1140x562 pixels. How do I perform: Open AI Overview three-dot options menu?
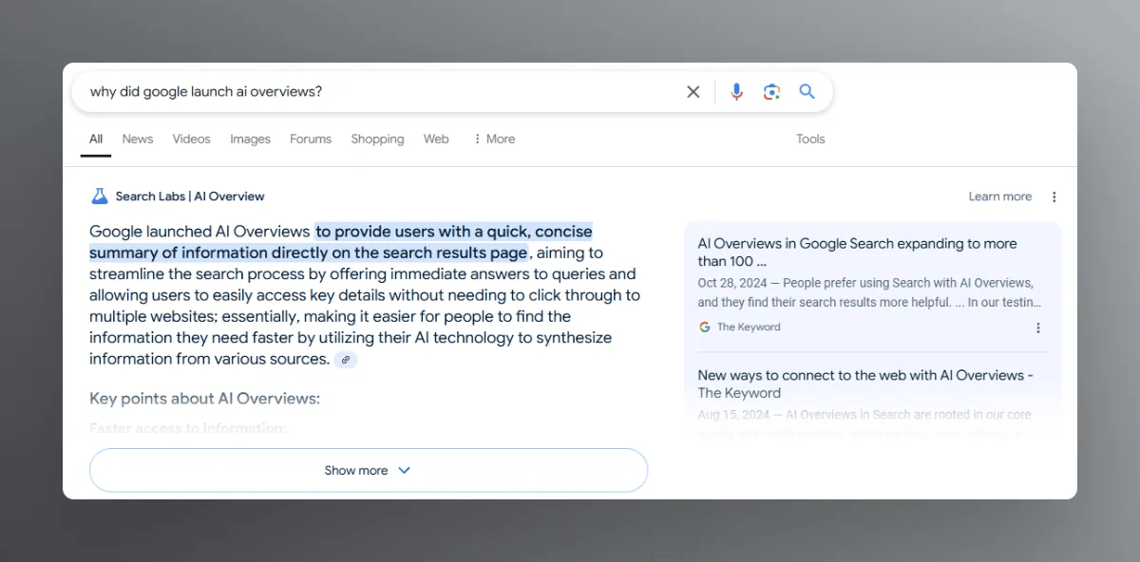pos(1054,197)
